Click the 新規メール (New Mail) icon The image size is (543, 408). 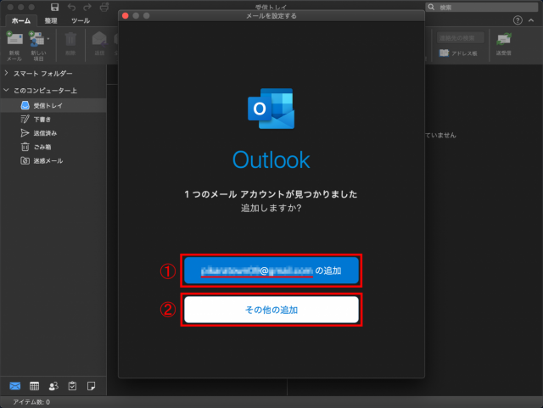(14, 39)
